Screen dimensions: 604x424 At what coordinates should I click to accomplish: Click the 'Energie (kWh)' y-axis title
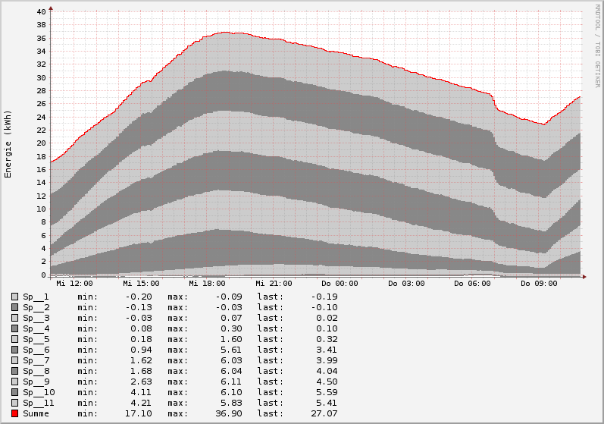[8, 144]
